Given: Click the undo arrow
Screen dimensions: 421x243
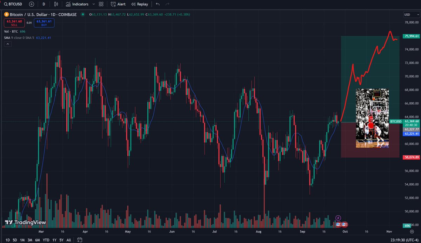Looking at the screenshot, I should pos(158,4).
